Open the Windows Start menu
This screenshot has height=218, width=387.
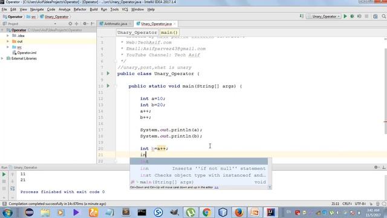pyautogui.click(x=7, y=213)
